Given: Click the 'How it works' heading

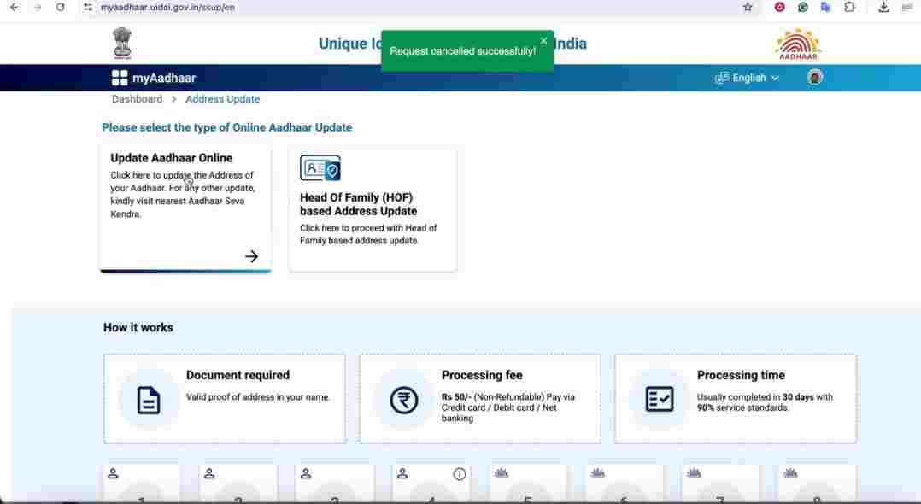Looking at the screenshot, I should click(138, 328).
